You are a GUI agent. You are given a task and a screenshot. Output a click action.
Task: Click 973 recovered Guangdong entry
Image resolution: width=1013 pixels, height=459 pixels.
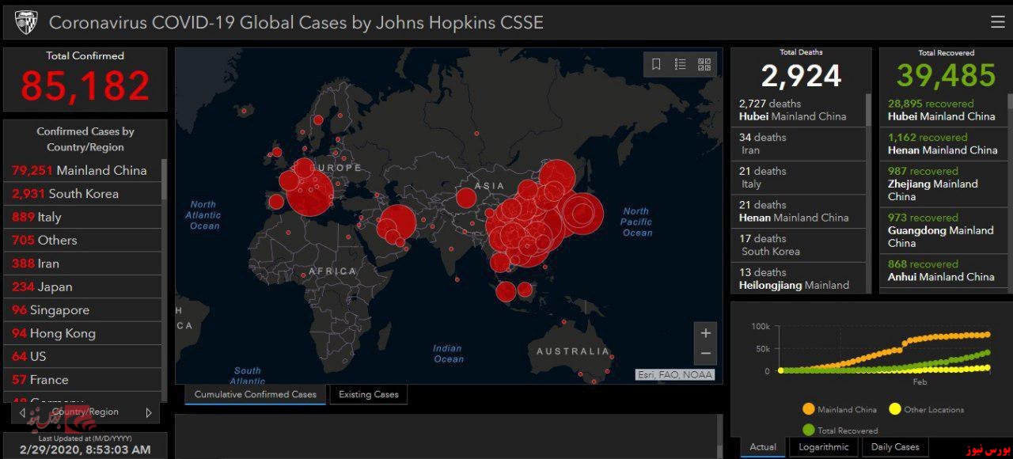(943, 230)
